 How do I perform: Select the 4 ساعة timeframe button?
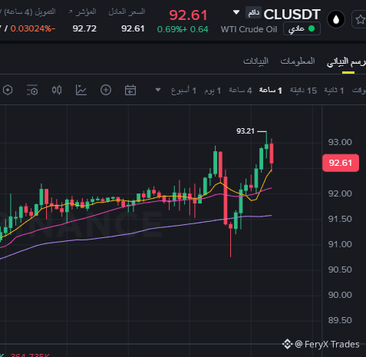[x=240, y=91]
